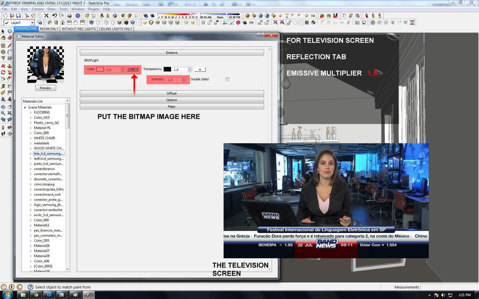The height and width of the screenshot is (299, 479).
Task: Select the Tape Measure tool
Action: 3,86
